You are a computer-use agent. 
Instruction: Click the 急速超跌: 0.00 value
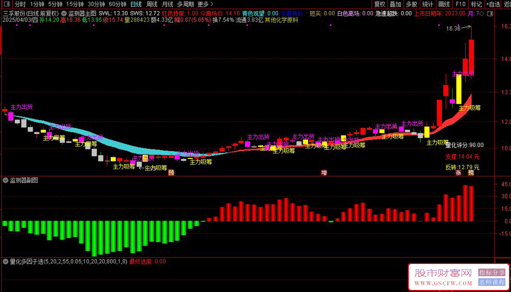pos(393,14)
